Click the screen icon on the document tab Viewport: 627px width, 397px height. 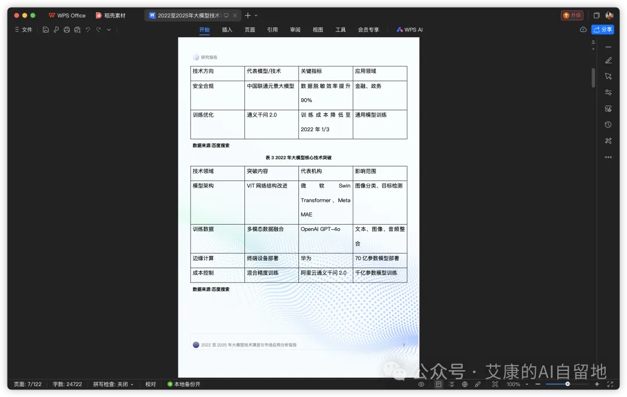pos(226,16)
